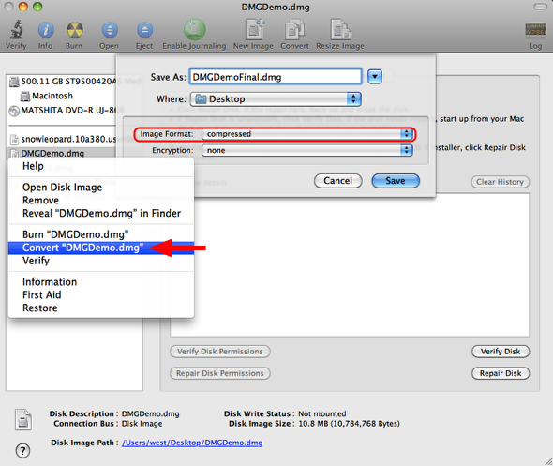This screenshot has height=466, width=553.
Task: Click the DMGDemo.dmg window title
Action: tap(276, 8)
